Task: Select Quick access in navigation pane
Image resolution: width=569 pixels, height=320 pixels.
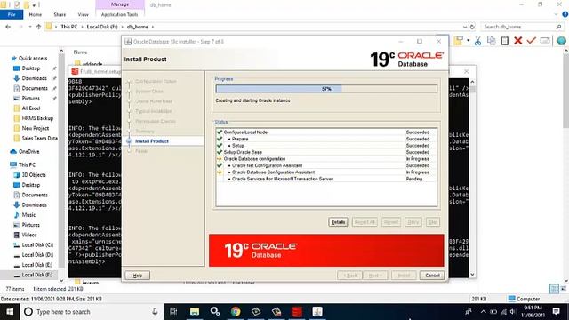Action: [x=33, y=58]
